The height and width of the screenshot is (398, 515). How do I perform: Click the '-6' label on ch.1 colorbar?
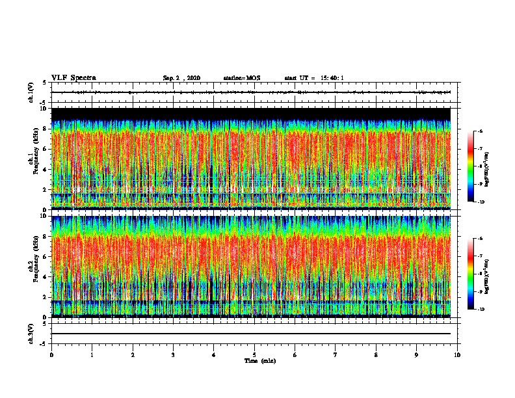[x=480, y=131]
